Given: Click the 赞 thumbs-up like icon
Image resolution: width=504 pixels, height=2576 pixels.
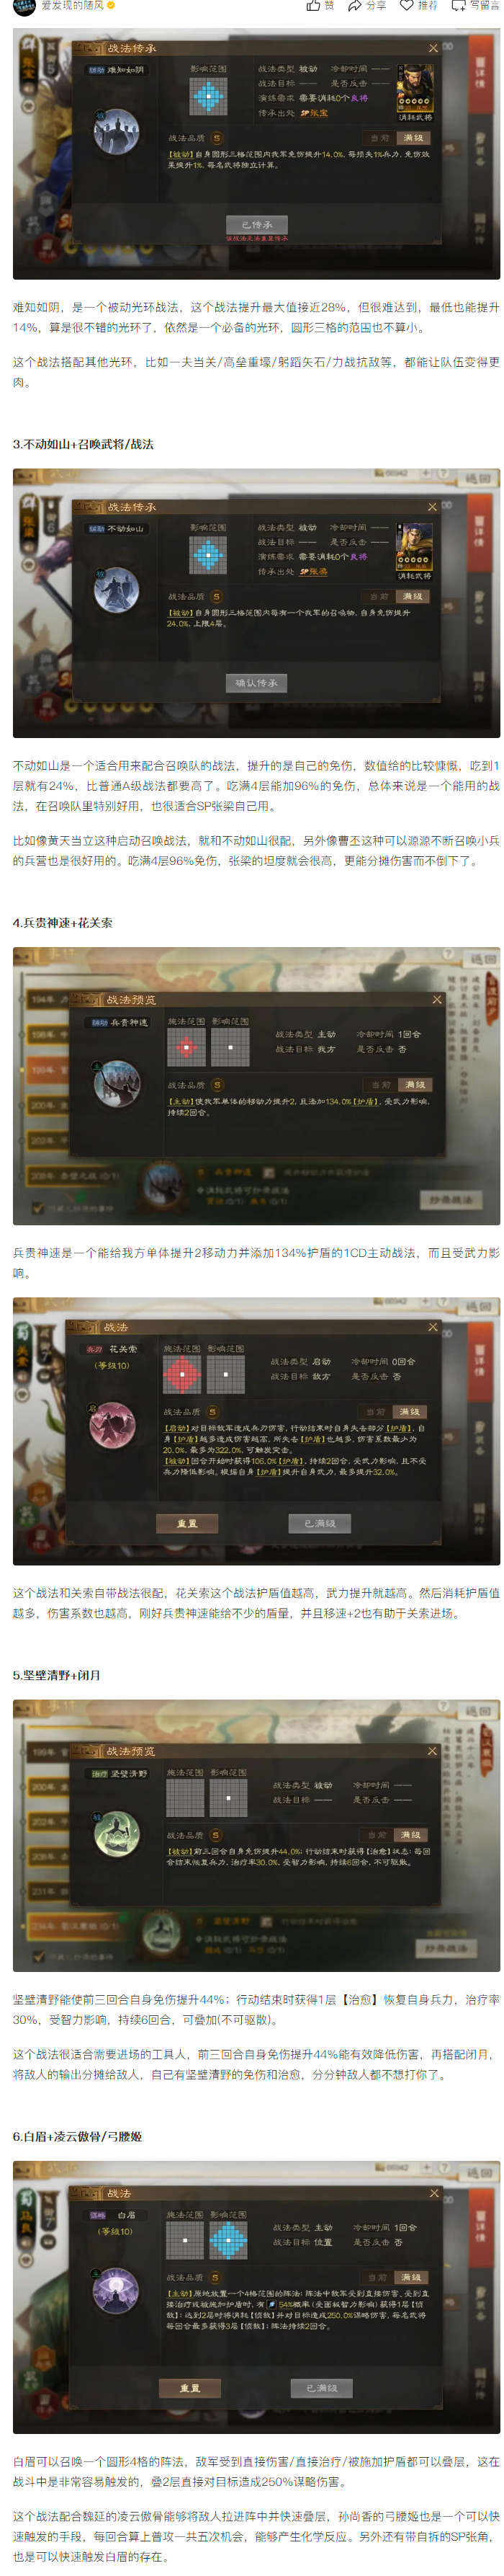Looking at the screenshot, I should (313, 6).
